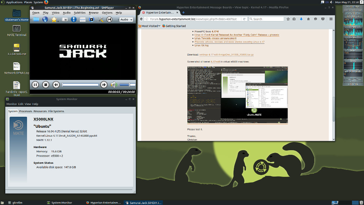Screen dimensions: 364x205
Task: Open SMPlayer's favorites star icon
Action: click(x=54, y=20)
